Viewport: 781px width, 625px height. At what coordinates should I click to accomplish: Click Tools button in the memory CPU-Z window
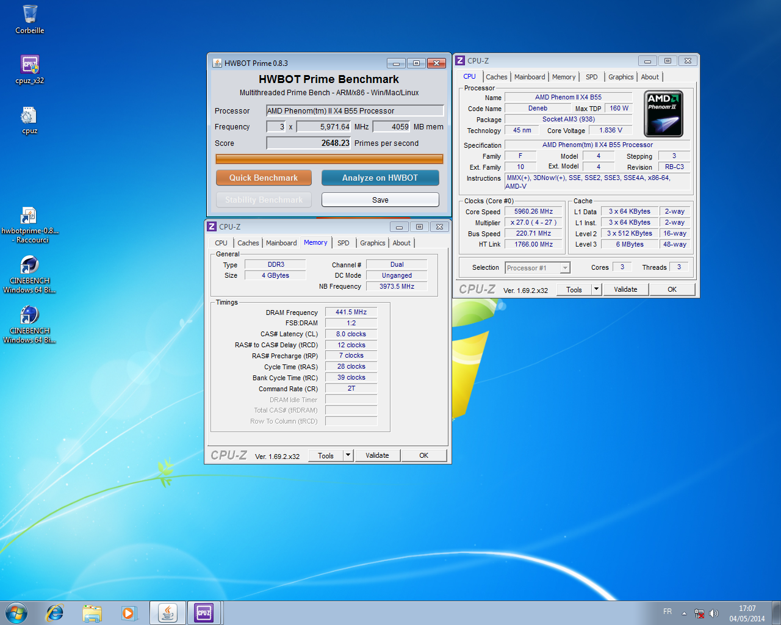326,455
